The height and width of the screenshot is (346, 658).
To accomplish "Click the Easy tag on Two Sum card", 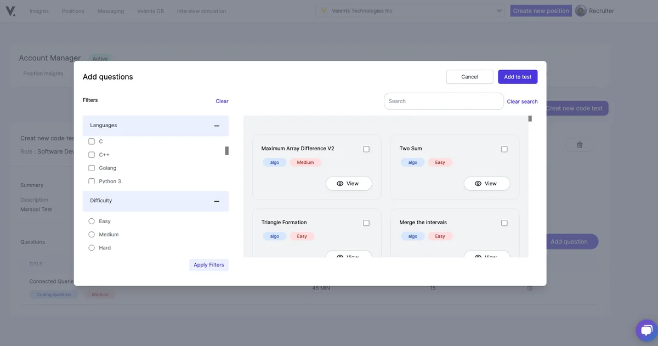I will [x=440, y=162].
